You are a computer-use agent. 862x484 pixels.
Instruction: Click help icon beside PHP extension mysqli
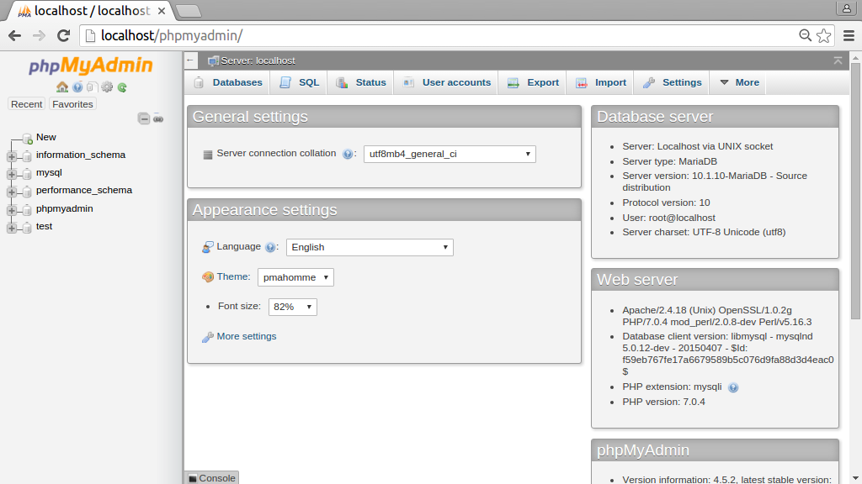pos(733,387)
